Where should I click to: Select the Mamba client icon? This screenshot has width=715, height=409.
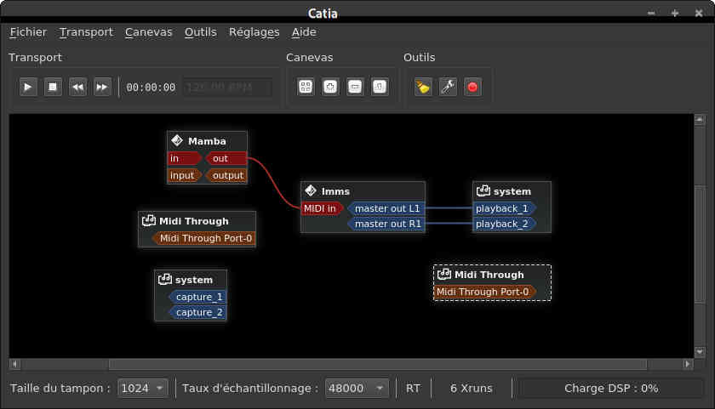pos(177,141)
